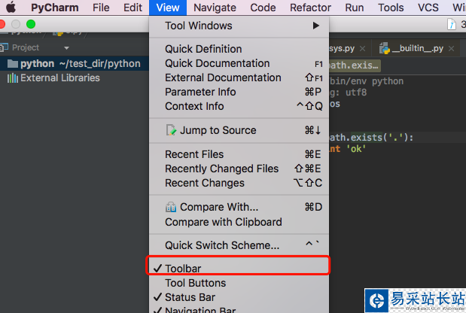Click the Compare With icon
This screenshot has height=313, width=466.
click(x=172, y=208)
